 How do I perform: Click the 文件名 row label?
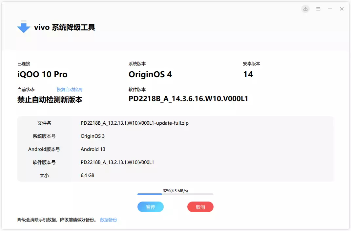coord(44,123)
